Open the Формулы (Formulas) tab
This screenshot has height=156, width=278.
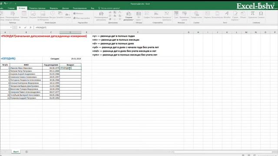coord(54,8)
